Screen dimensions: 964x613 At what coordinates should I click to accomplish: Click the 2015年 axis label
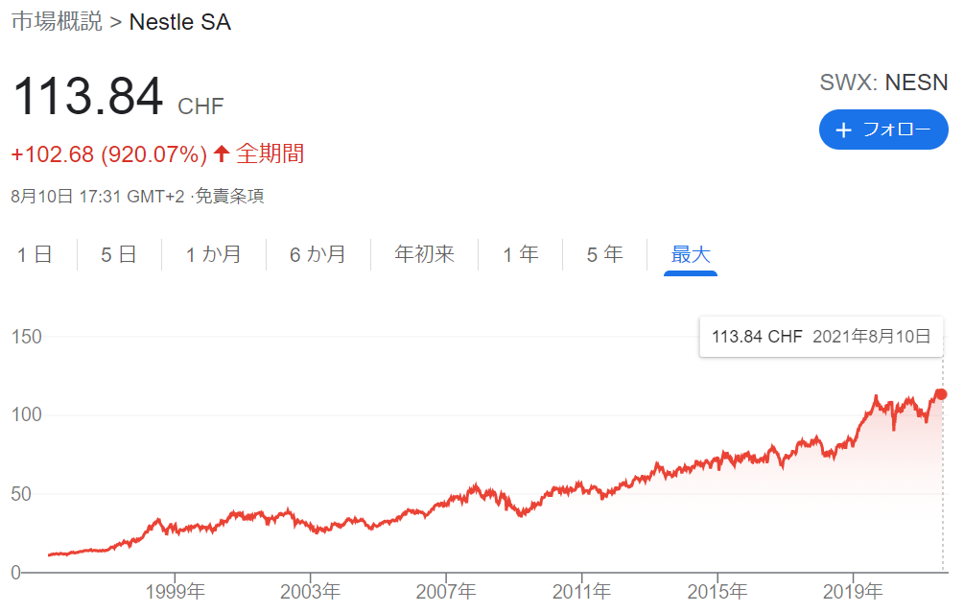(717, 592)
